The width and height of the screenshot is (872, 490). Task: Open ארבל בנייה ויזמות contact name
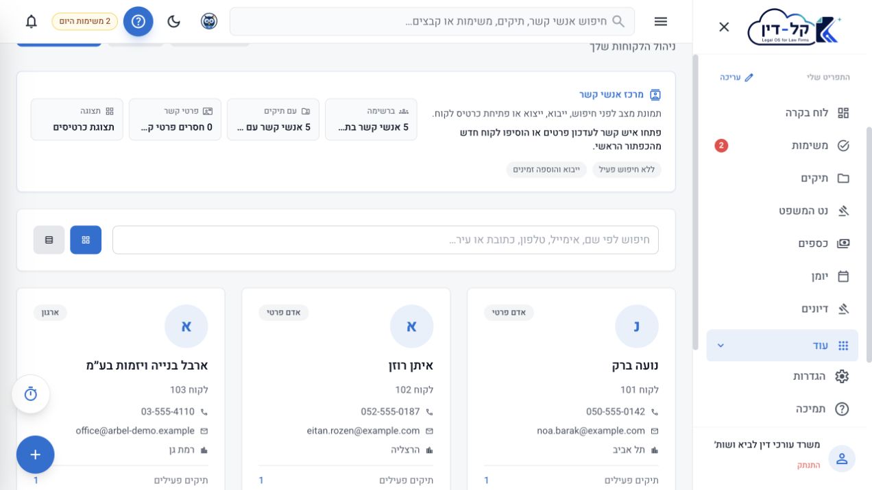(x=147, y=365)
